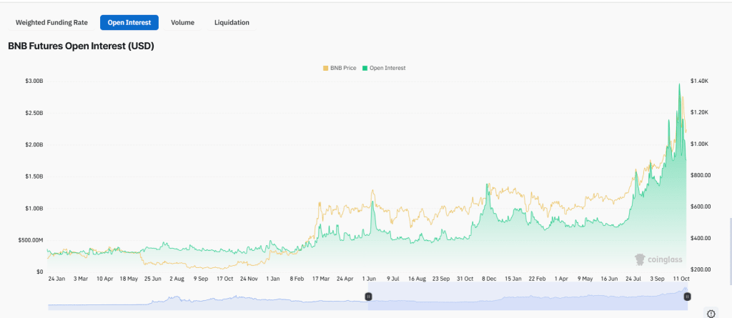Click the 3 Mar date label
This screenshot has width=732, height=318.
(81, 279)
